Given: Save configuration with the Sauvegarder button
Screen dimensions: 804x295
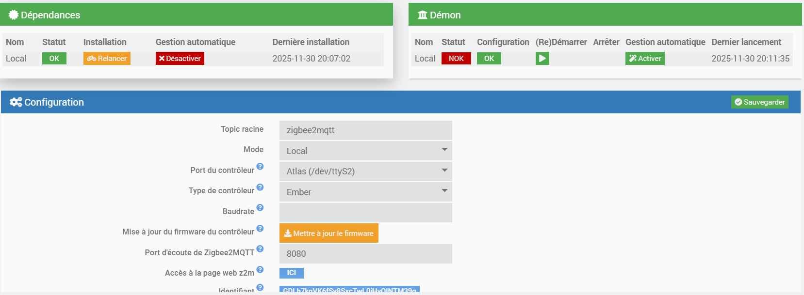Looking at the screenshot, I should coord(760,102).
